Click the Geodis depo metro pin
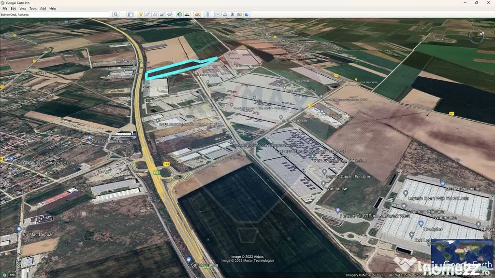The width and height of the screenshot is (495, 278). click(443, 183)
